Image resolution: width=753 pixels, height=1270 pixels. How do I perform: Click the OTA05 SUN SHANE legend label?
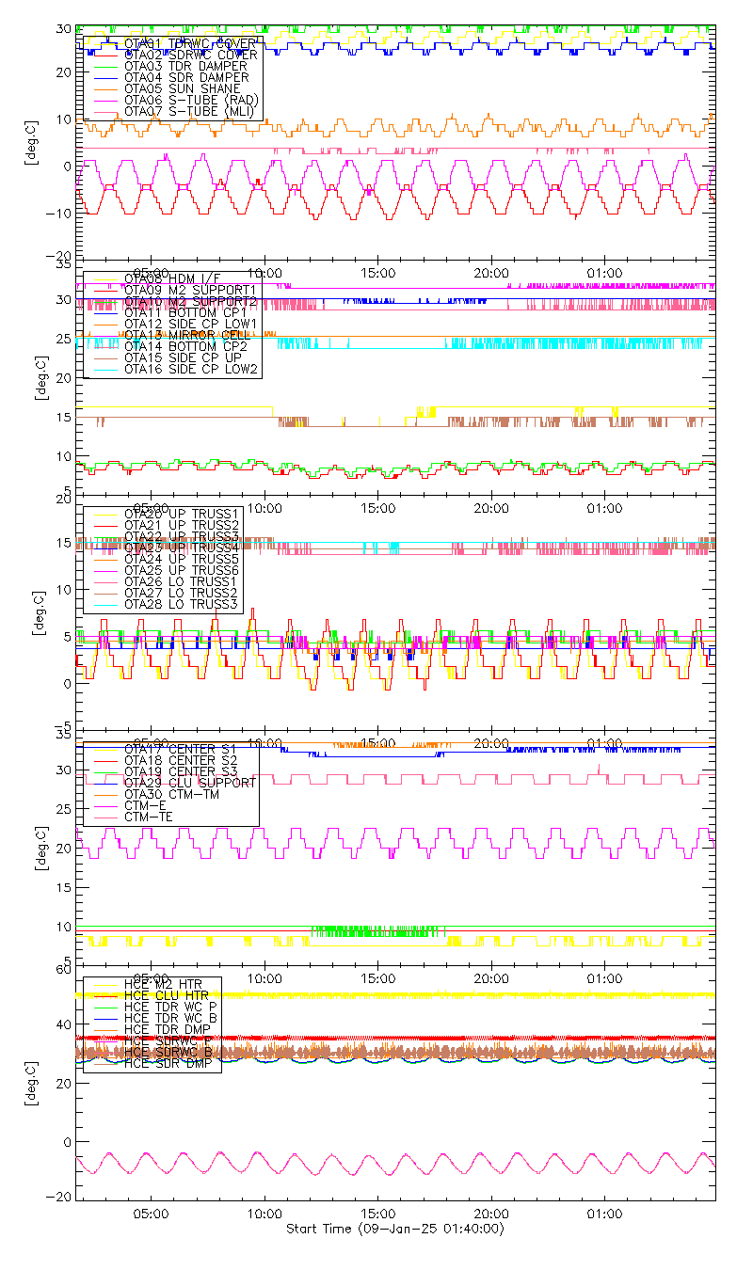[x=183, y=88]
